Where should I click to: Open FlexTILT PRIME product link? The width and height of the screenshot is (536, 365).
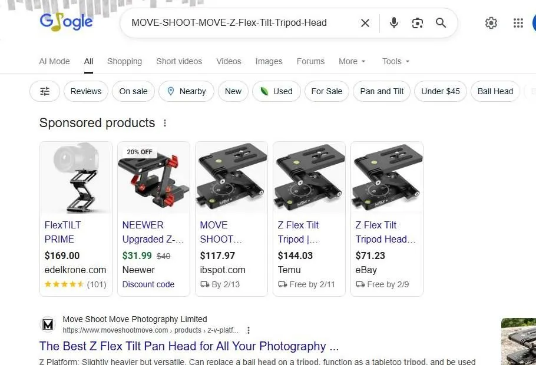click(x=63, y=232)
